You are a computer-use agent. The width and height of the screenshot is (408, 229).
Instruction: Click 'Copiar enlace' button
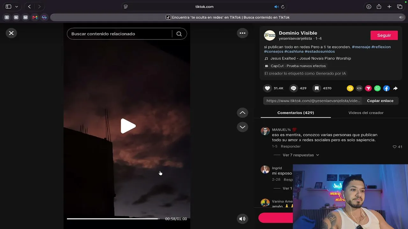point(380,101)
